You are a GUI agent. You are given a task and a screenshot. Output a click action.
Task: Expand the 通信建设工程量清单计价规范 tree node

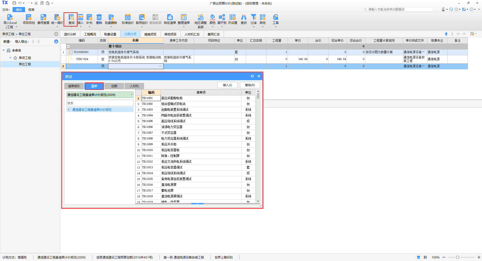click(69, 110)
